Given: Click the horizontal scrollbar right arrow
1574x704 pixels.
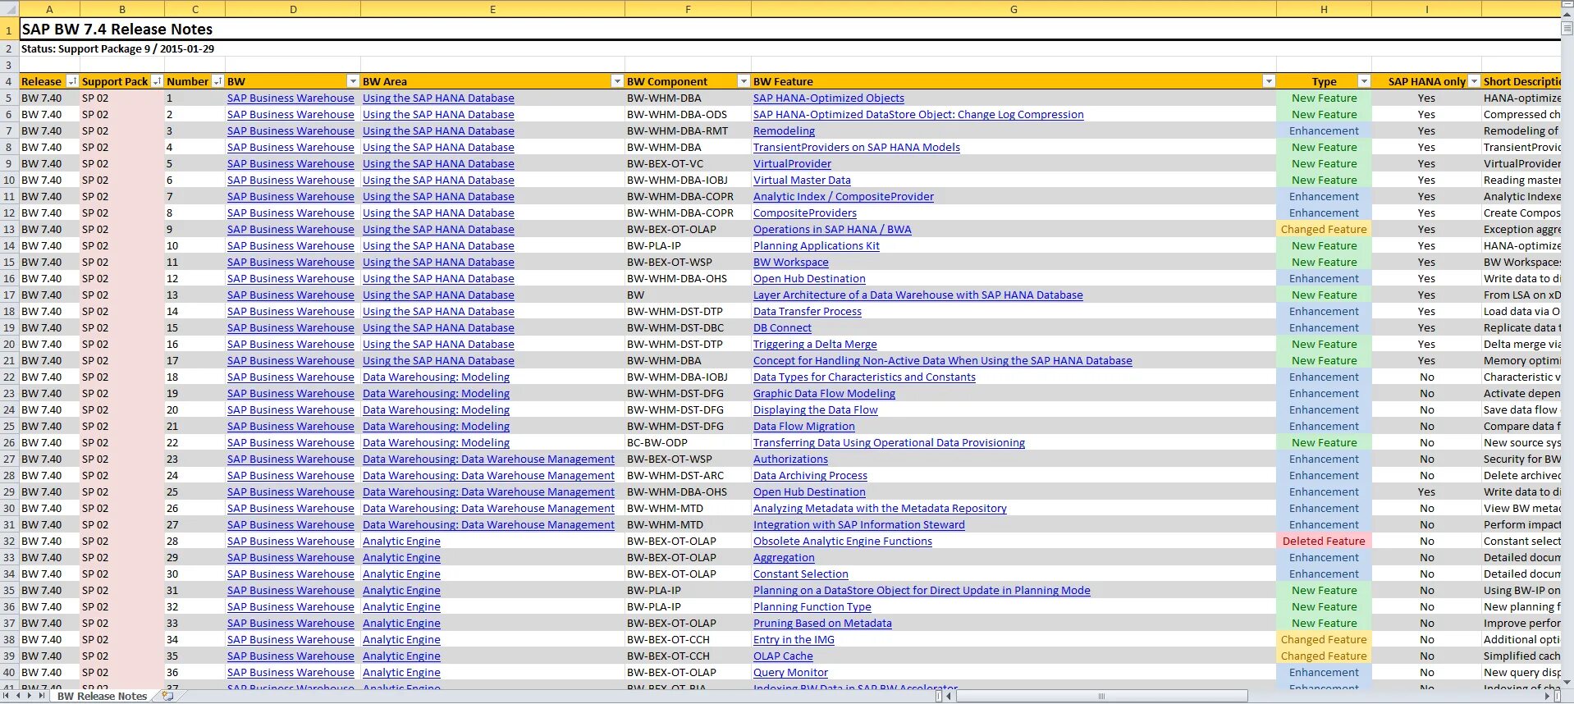Looking at the screenshot, I should [x=1549, y=696].
